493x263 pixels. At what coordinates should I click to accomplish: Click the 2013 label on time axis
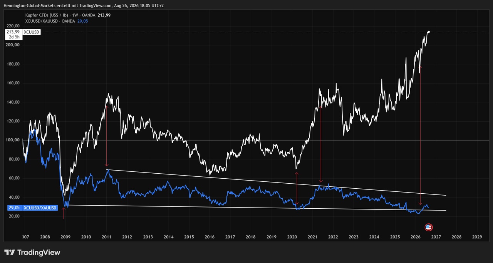(x=148, y=237)
